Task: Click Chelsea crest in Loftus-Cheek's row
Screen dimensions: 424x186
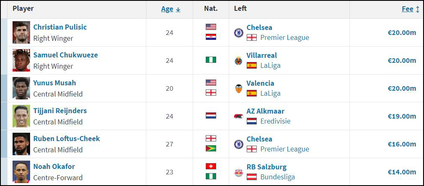Action: (x=238, y=144)
